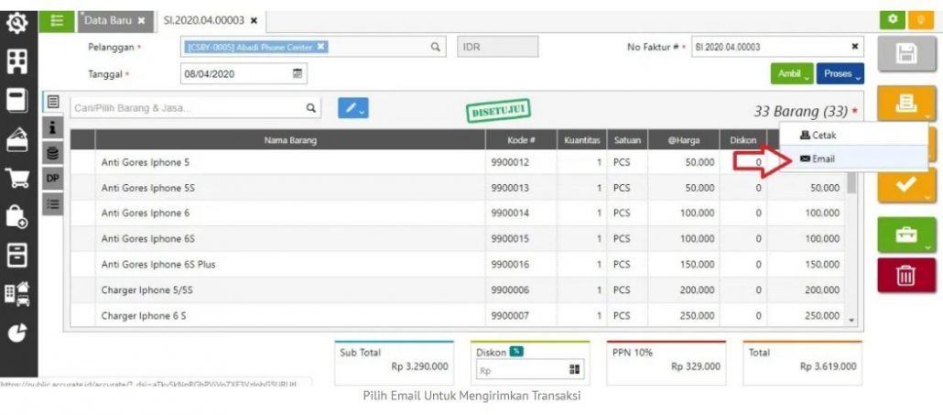943x415 pixels.
Task: Open the pie chart reports sidebar icon
Action: click(16, 333)
